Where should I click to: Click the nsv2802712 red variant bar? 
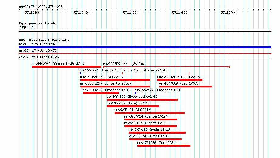[115, 87]
